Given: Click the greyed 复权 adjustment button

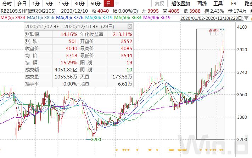Looking at the screenshot, I should point(159,4).
